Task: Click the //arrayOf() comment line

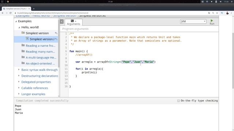Action: click(84, 55)
